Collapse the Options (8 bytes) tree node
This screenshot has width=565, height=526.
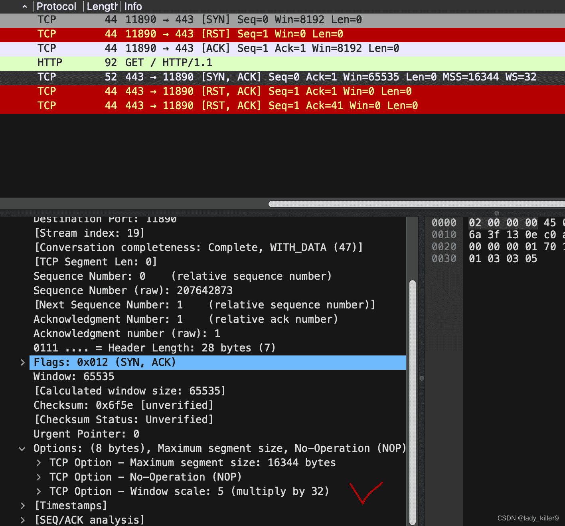point(22,449)
